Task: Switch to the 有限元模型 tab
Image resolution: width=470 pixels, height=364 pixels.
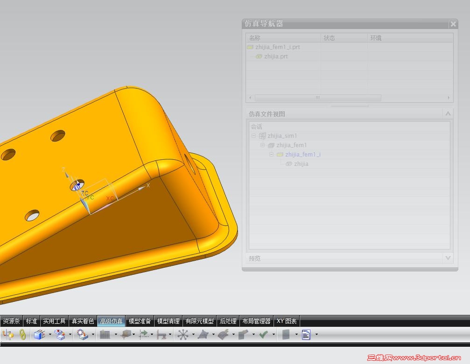Action: tap(200, 321)
